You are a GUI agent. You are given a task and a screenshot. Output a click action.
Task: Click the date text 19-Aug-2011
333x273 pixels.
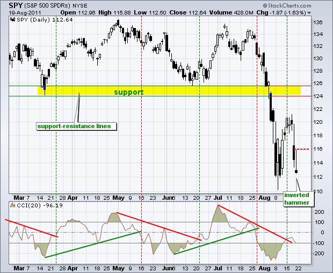(25, 13)
